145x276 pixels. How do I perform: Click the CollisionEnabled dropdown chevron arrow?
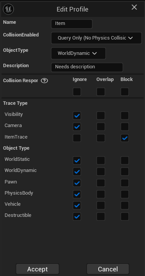coord(130,38)
